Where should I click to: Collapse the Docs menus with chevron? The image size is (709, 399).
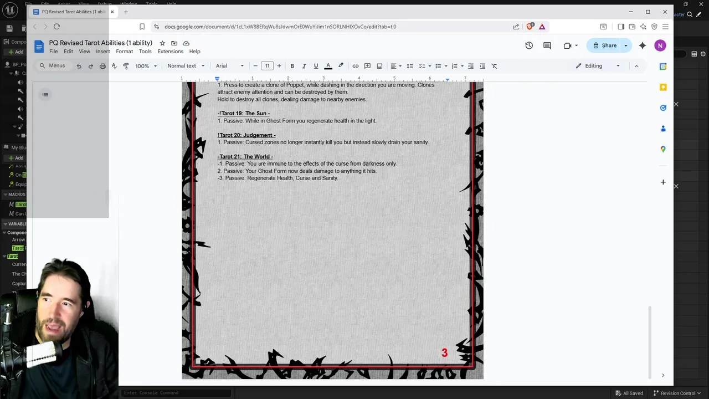(x=636, y=66)
